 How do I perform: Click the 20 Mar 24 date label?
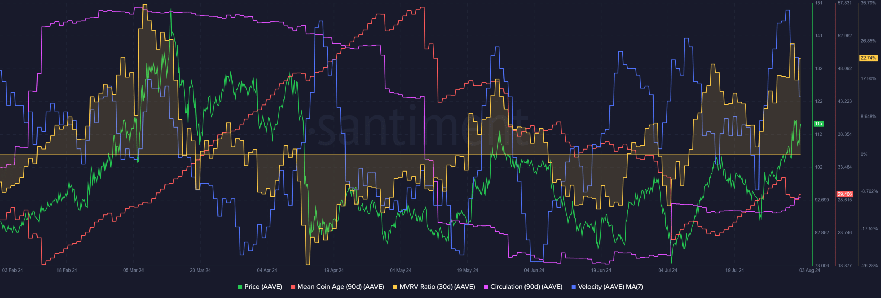(x=200, y=270)
